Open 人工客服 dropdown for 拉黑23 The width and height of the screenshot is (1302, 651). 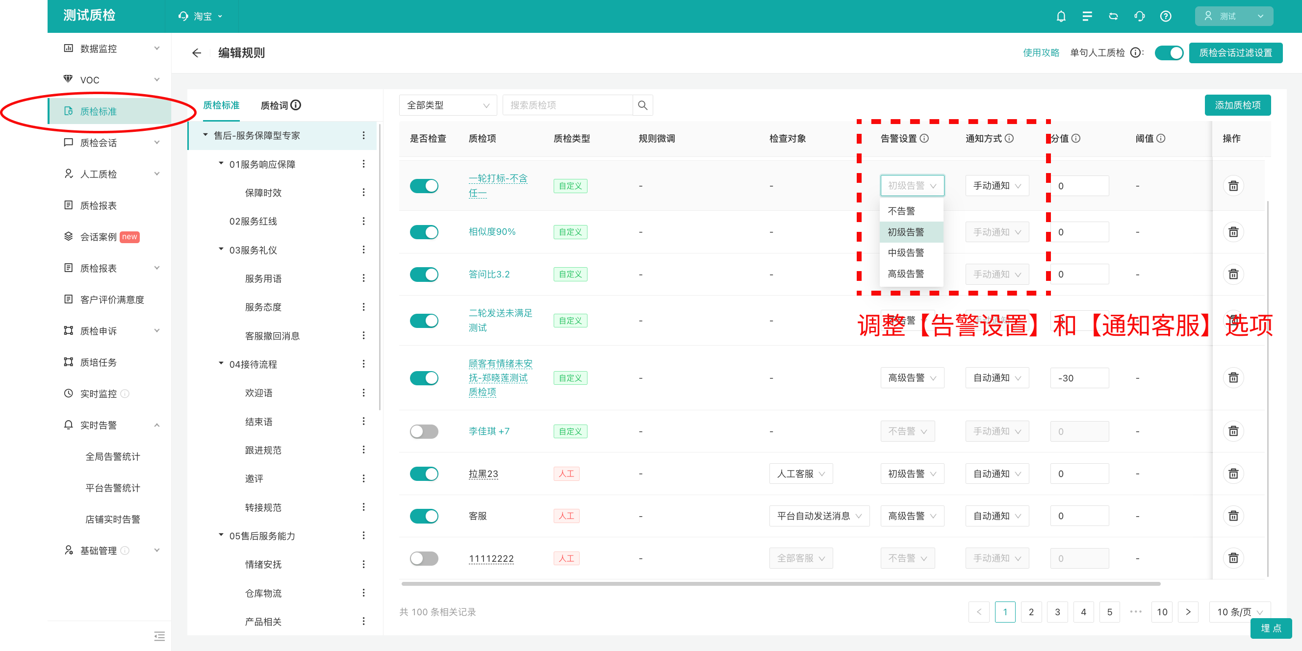(x=801, y=474)
